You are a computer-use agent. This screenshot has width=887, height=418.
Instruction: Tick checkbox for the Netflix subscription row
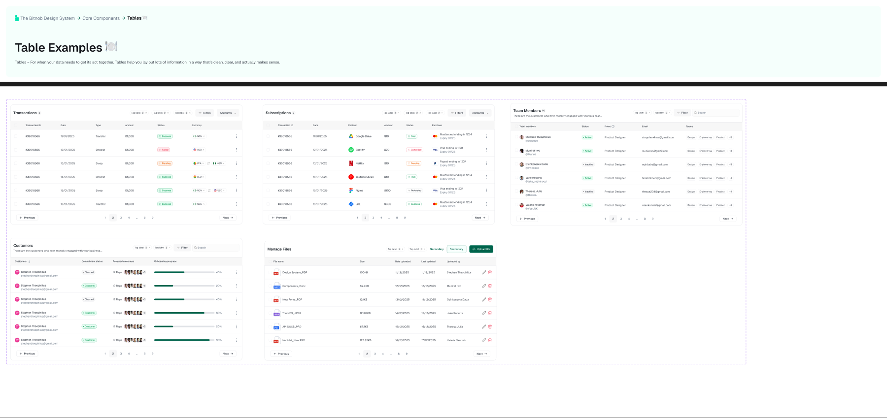coord(268,163)
